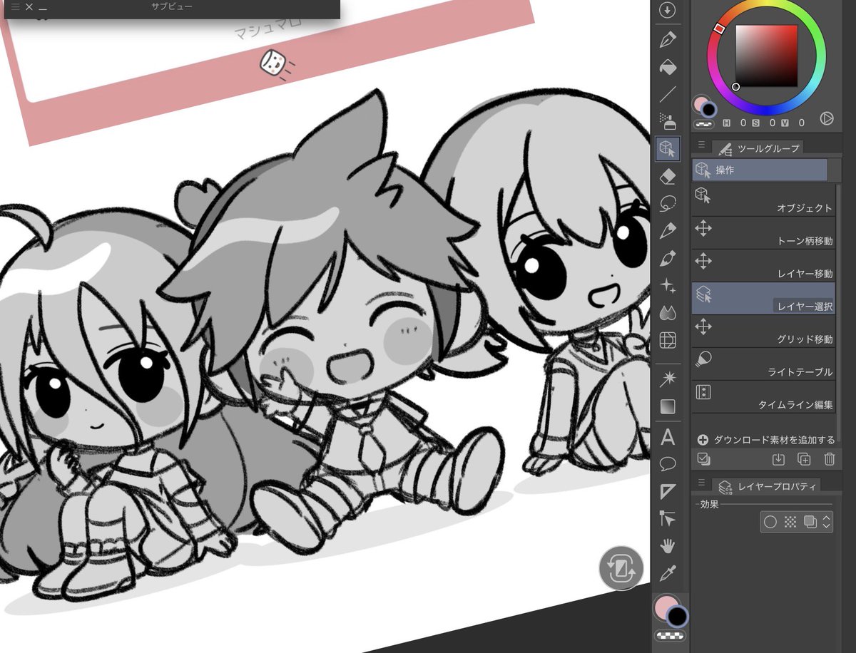Toggle the Tone effect dotted icon
This screenshot has height=653, width=856.
pyautogui.click(x=790, y=522)
